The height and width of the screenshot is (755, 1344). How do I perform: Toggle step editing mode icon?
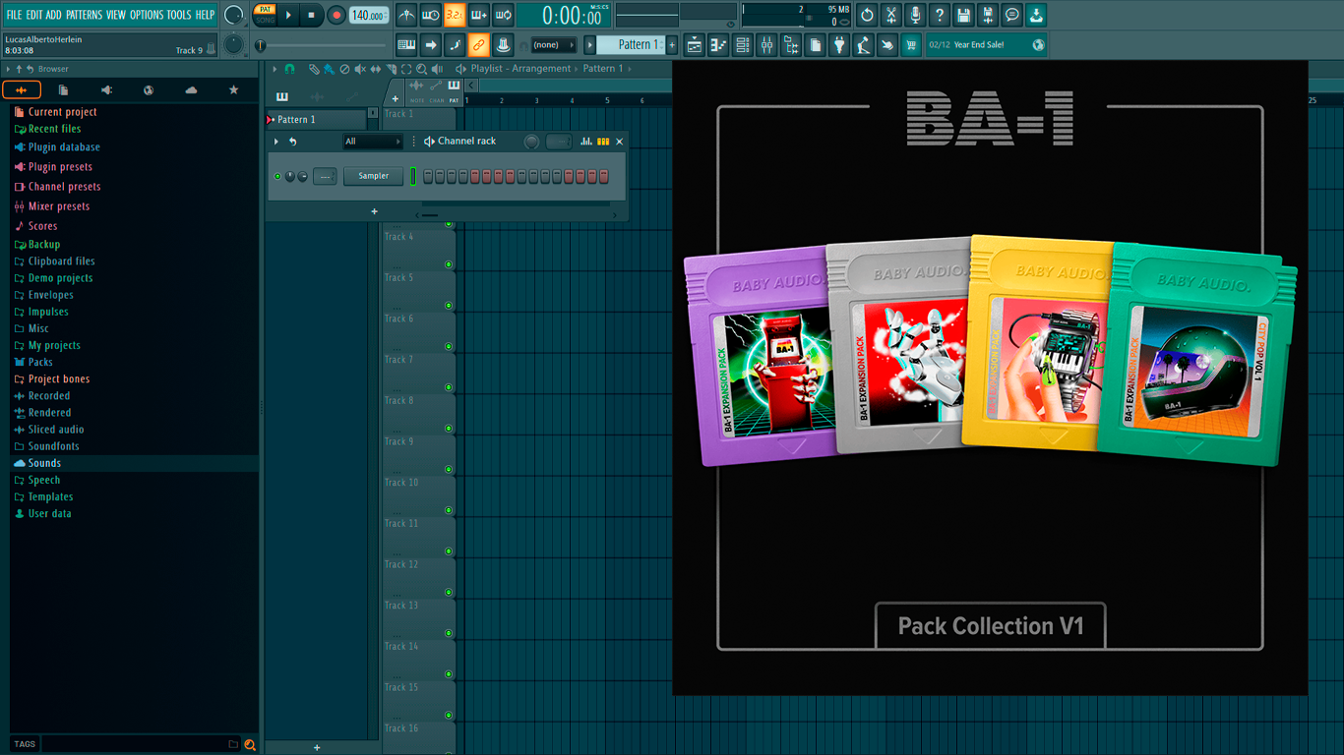pyautogui.click(x=455, y=44)
